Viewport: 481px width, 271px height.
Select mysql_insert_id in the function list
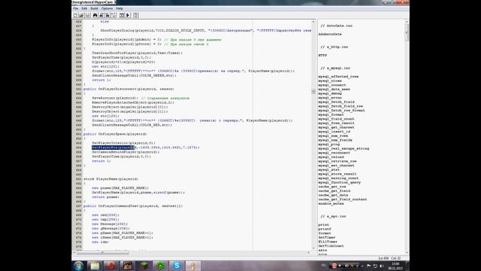coord(334,132)
